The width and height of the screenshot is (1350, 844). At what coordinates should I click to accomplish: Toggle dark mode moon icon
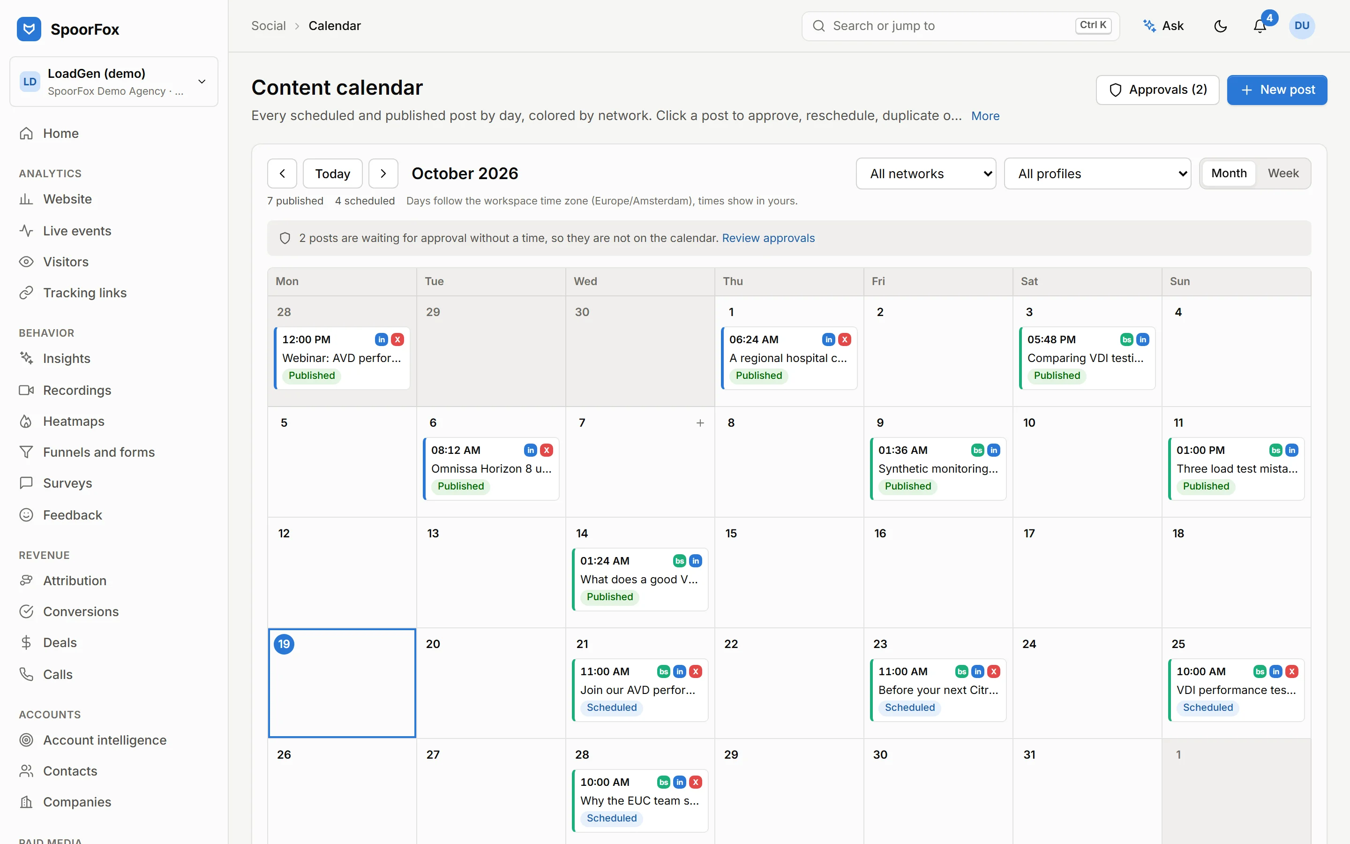[x=1220, y=26]
